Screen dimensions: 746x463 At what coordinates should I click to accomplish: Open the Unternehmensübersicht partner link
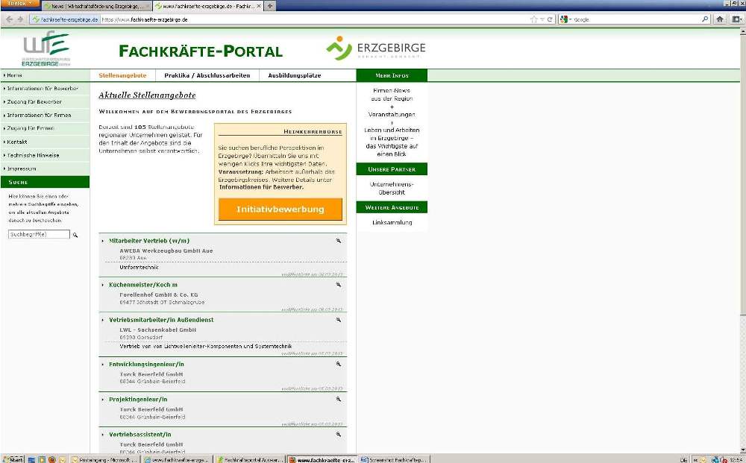[392, 188]
